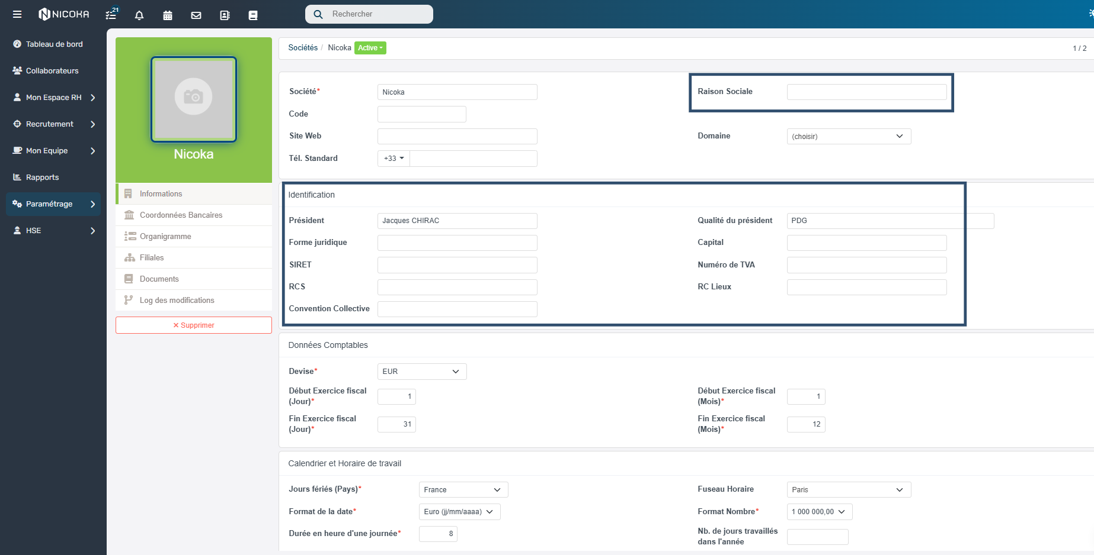This screenshot has width=1094, height=555.
Task: Click the Collaborateurs people icon
Action: (x=17, y=70)
